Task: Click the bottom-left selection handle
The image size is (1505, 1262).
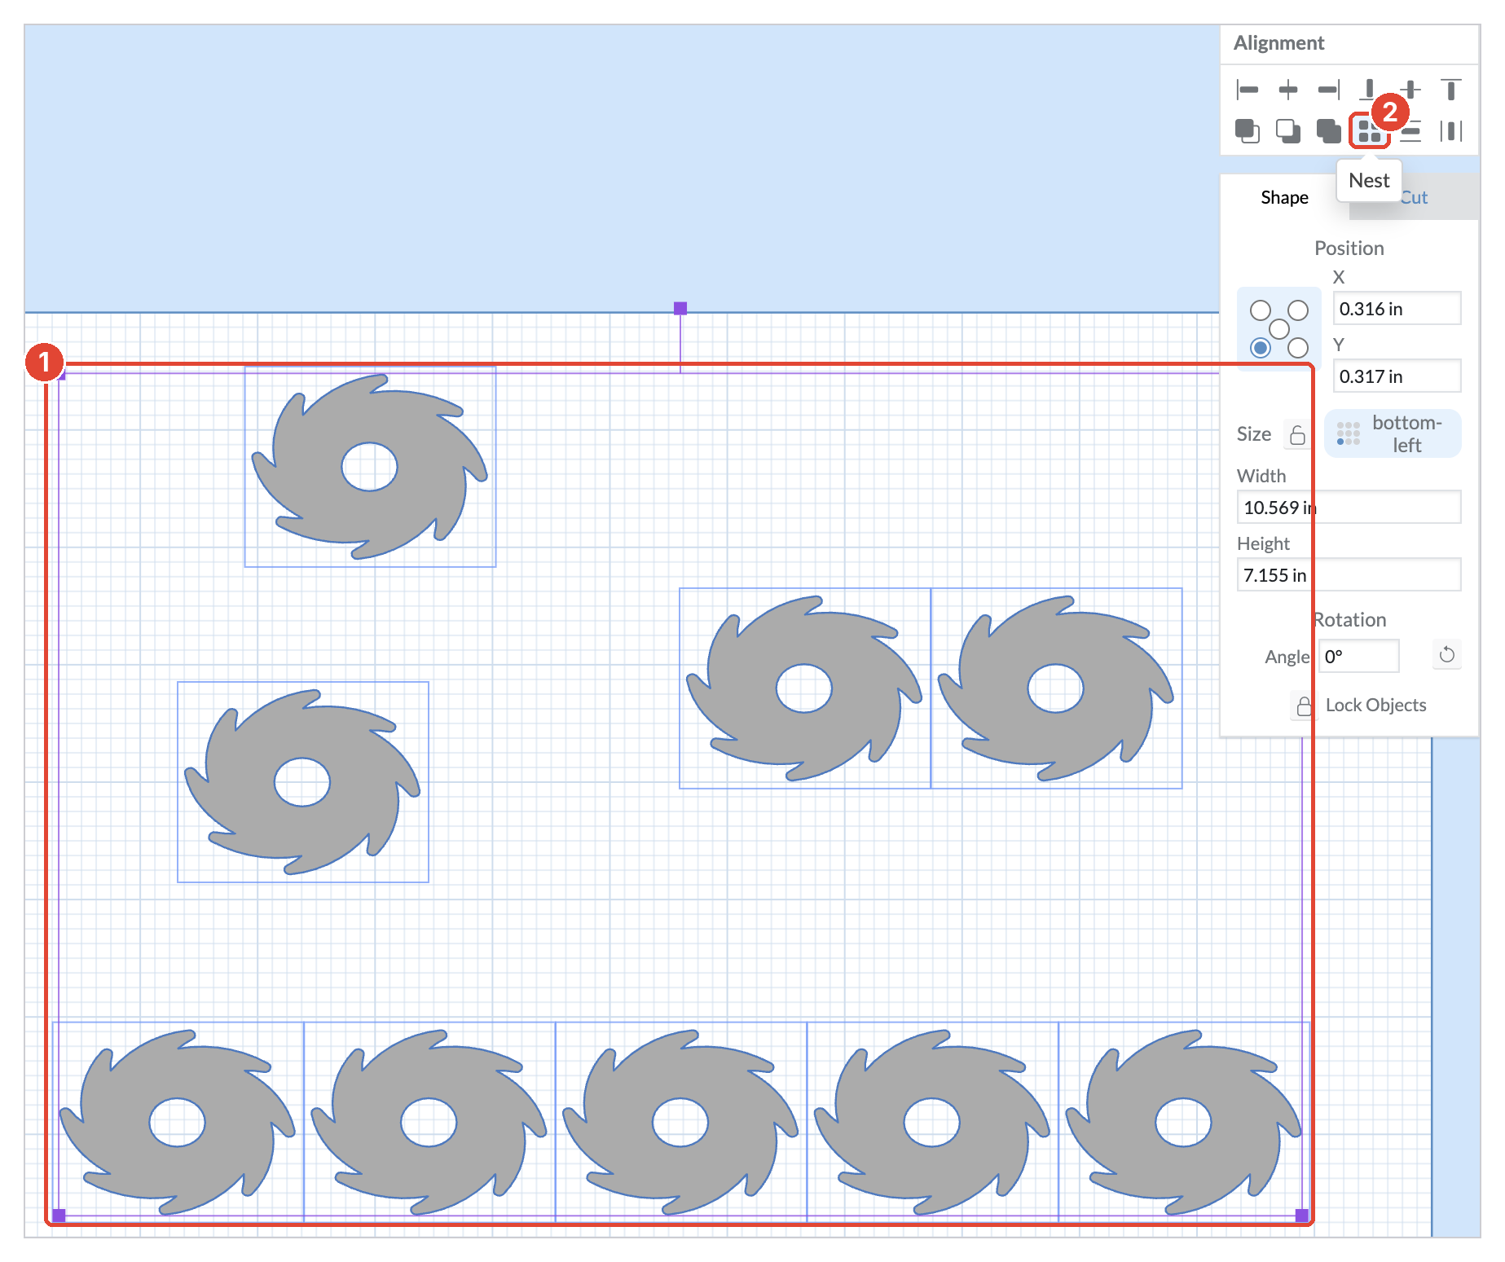Action: coord(59,1216)
